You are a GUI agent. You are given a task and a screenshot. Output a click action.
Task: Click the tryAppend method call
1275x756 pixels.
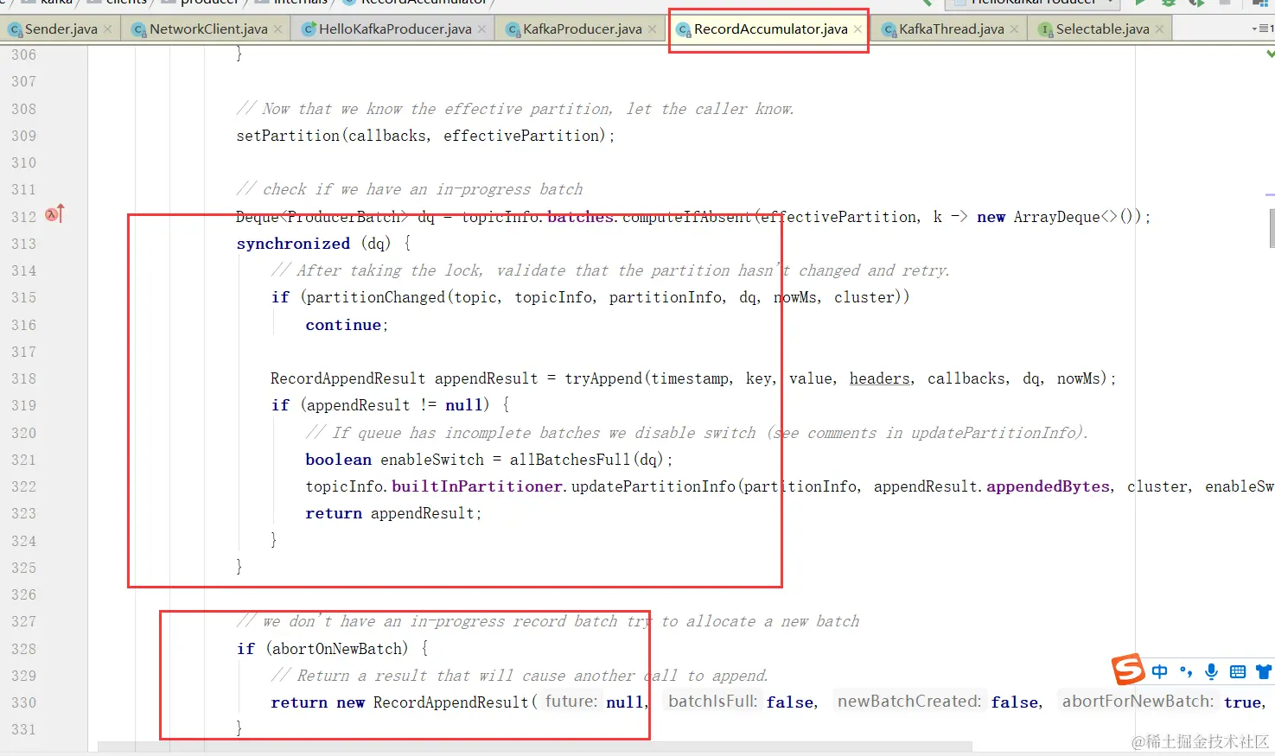click(x=603, y=378)
